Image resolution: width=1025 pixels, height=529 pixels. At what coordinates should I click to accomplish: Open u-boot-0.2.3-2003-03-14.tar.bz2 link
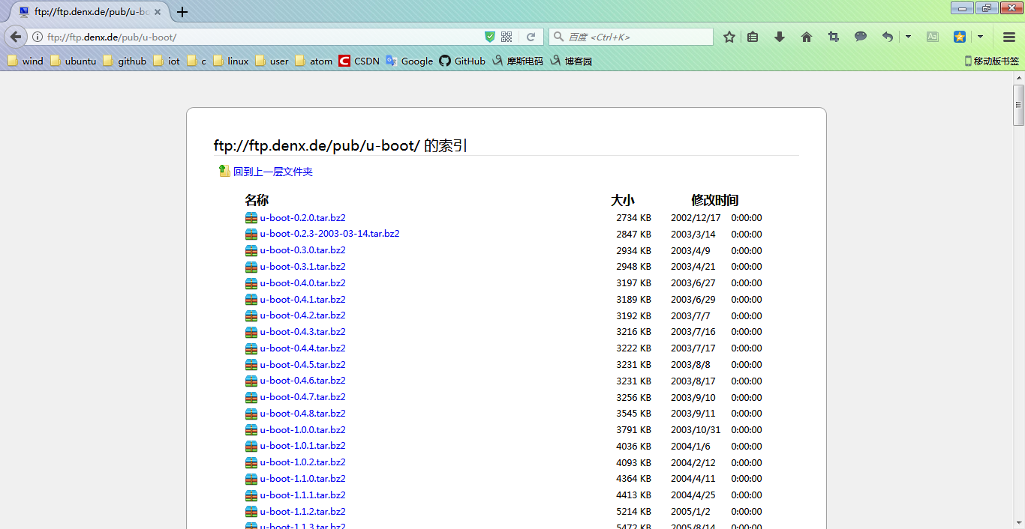[x=329, y=234]
